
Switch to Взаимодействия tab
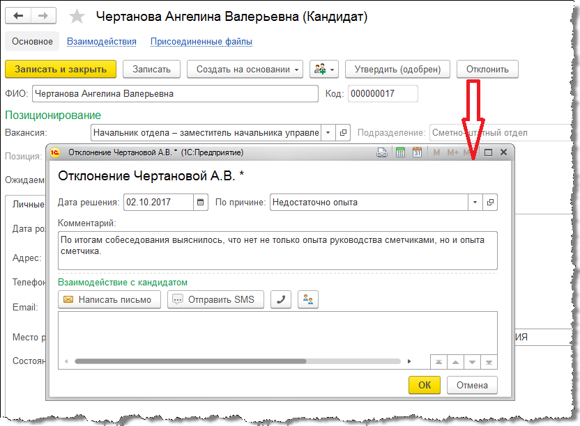tap(101, 42)
